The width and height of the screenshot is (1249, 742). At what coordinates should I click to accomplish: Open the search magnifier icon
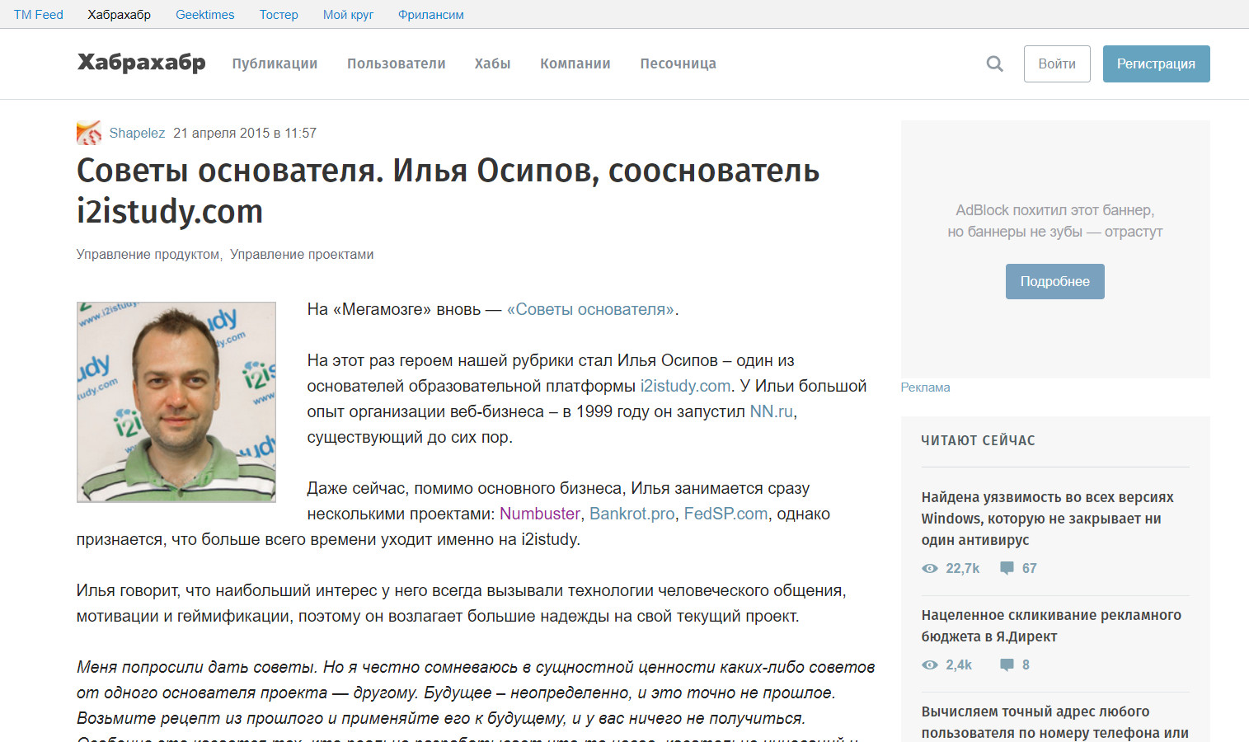click(995, 63)
